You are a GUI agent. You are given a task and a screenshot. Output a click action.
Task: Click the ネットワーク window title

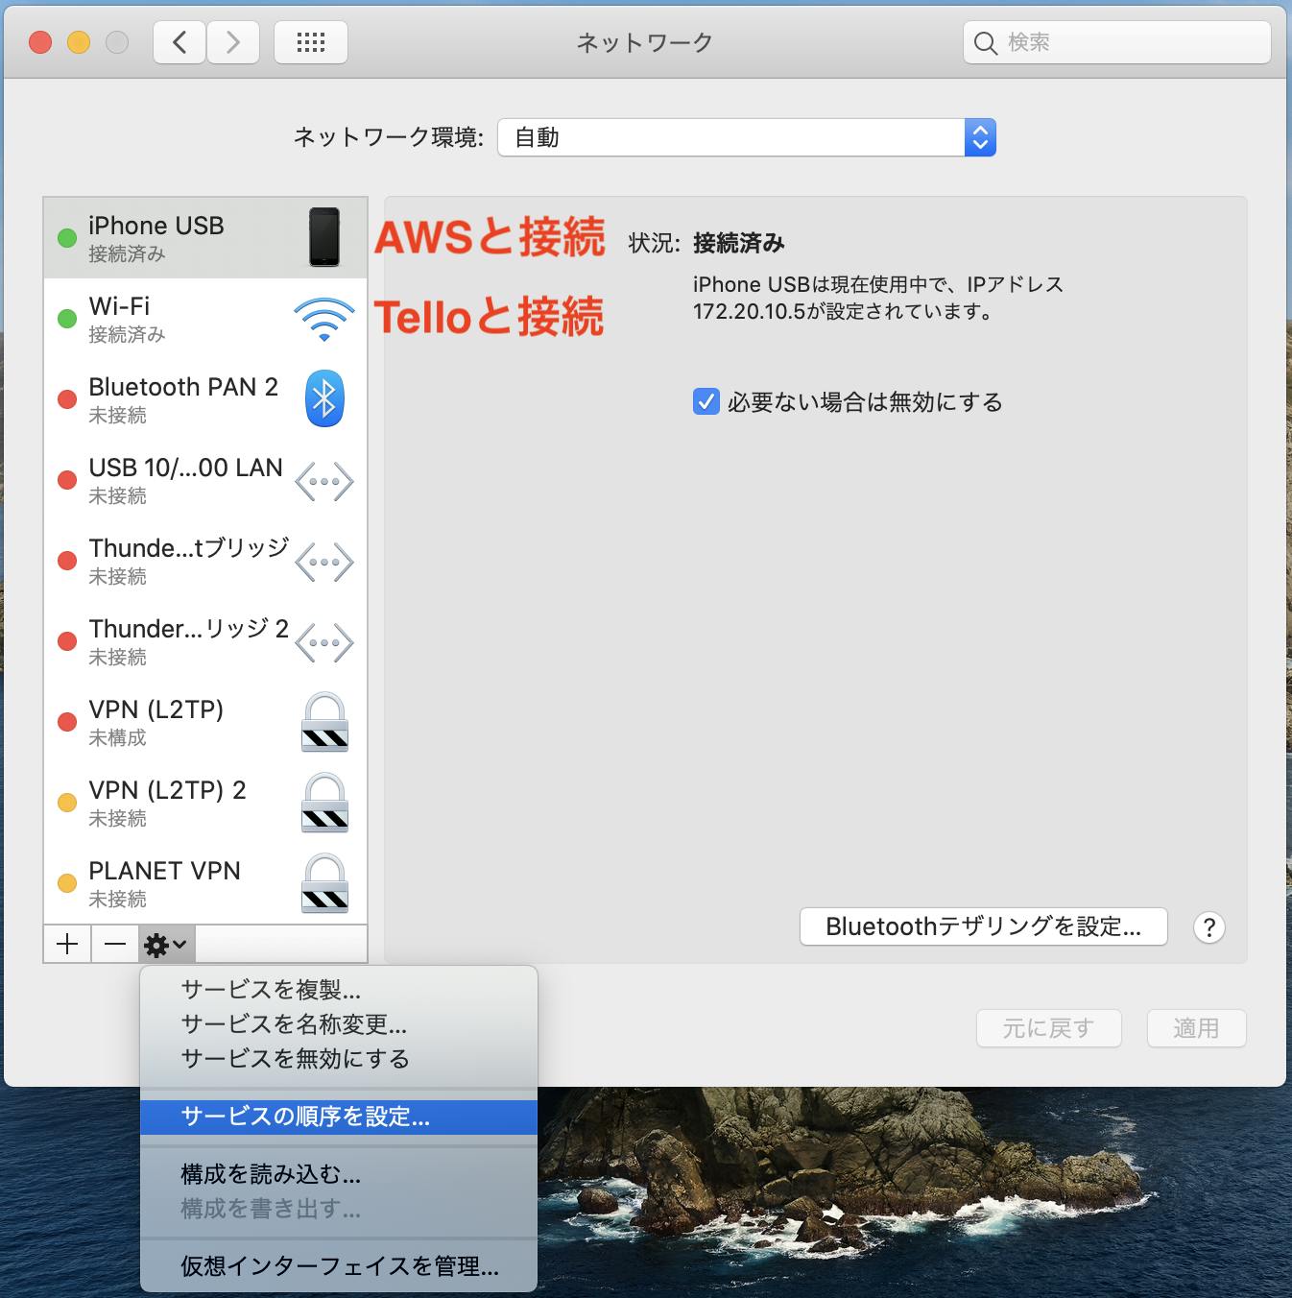(x=644, y=42)
